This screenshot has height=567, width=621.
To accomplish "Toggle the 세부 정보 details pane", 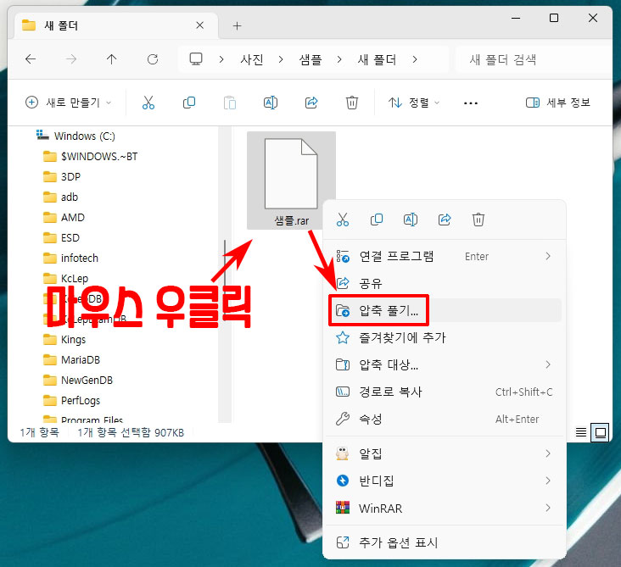I will click(558, 103).
